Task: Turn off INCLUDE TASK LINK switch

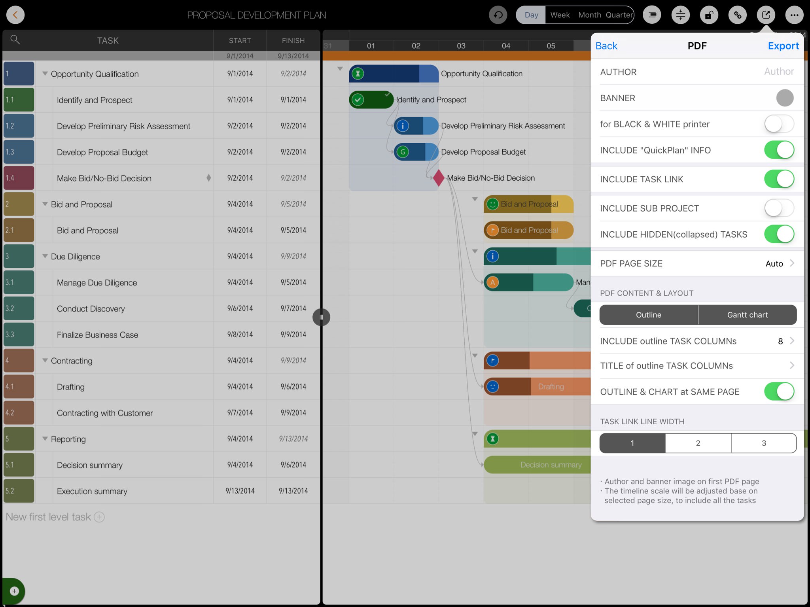Action: coord(779,179)
